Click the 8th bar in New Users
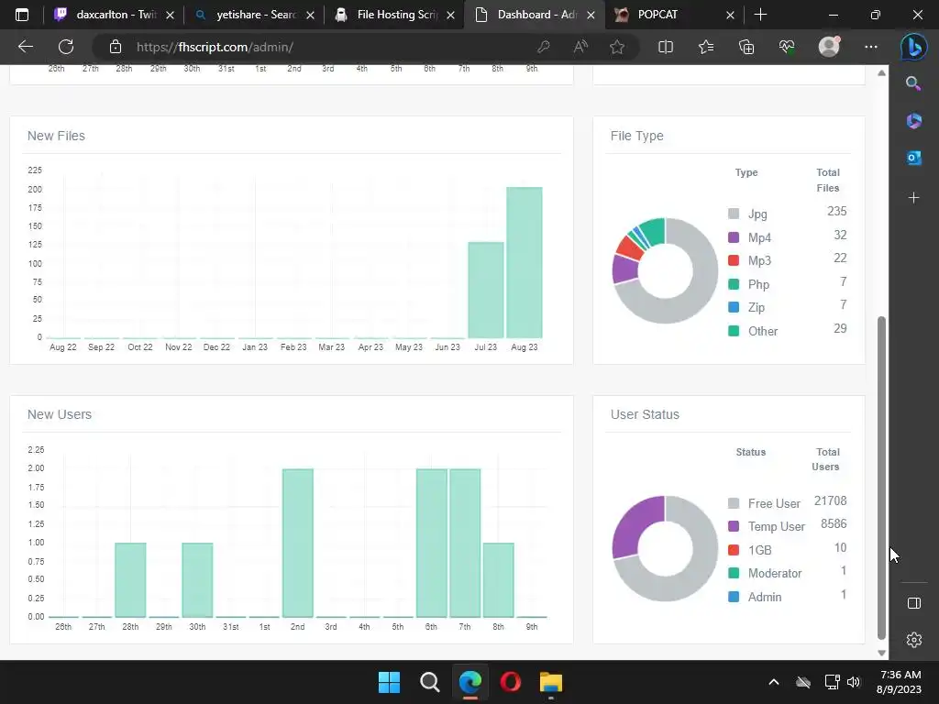The image size is (939, 704). point(498,580)
